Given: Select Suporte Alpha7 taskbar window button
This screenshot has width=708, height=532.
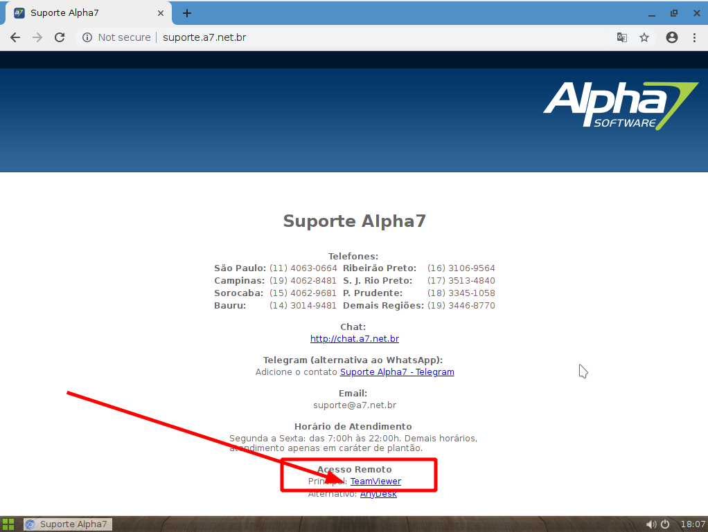Looking at the screenshot, I should tap(68, 524).
